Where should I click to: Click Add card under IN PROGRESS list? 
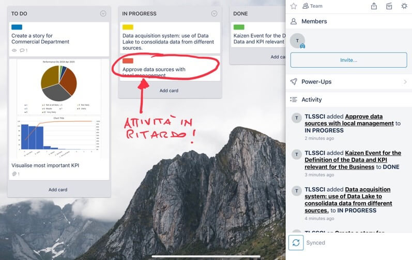coord(169,90)
